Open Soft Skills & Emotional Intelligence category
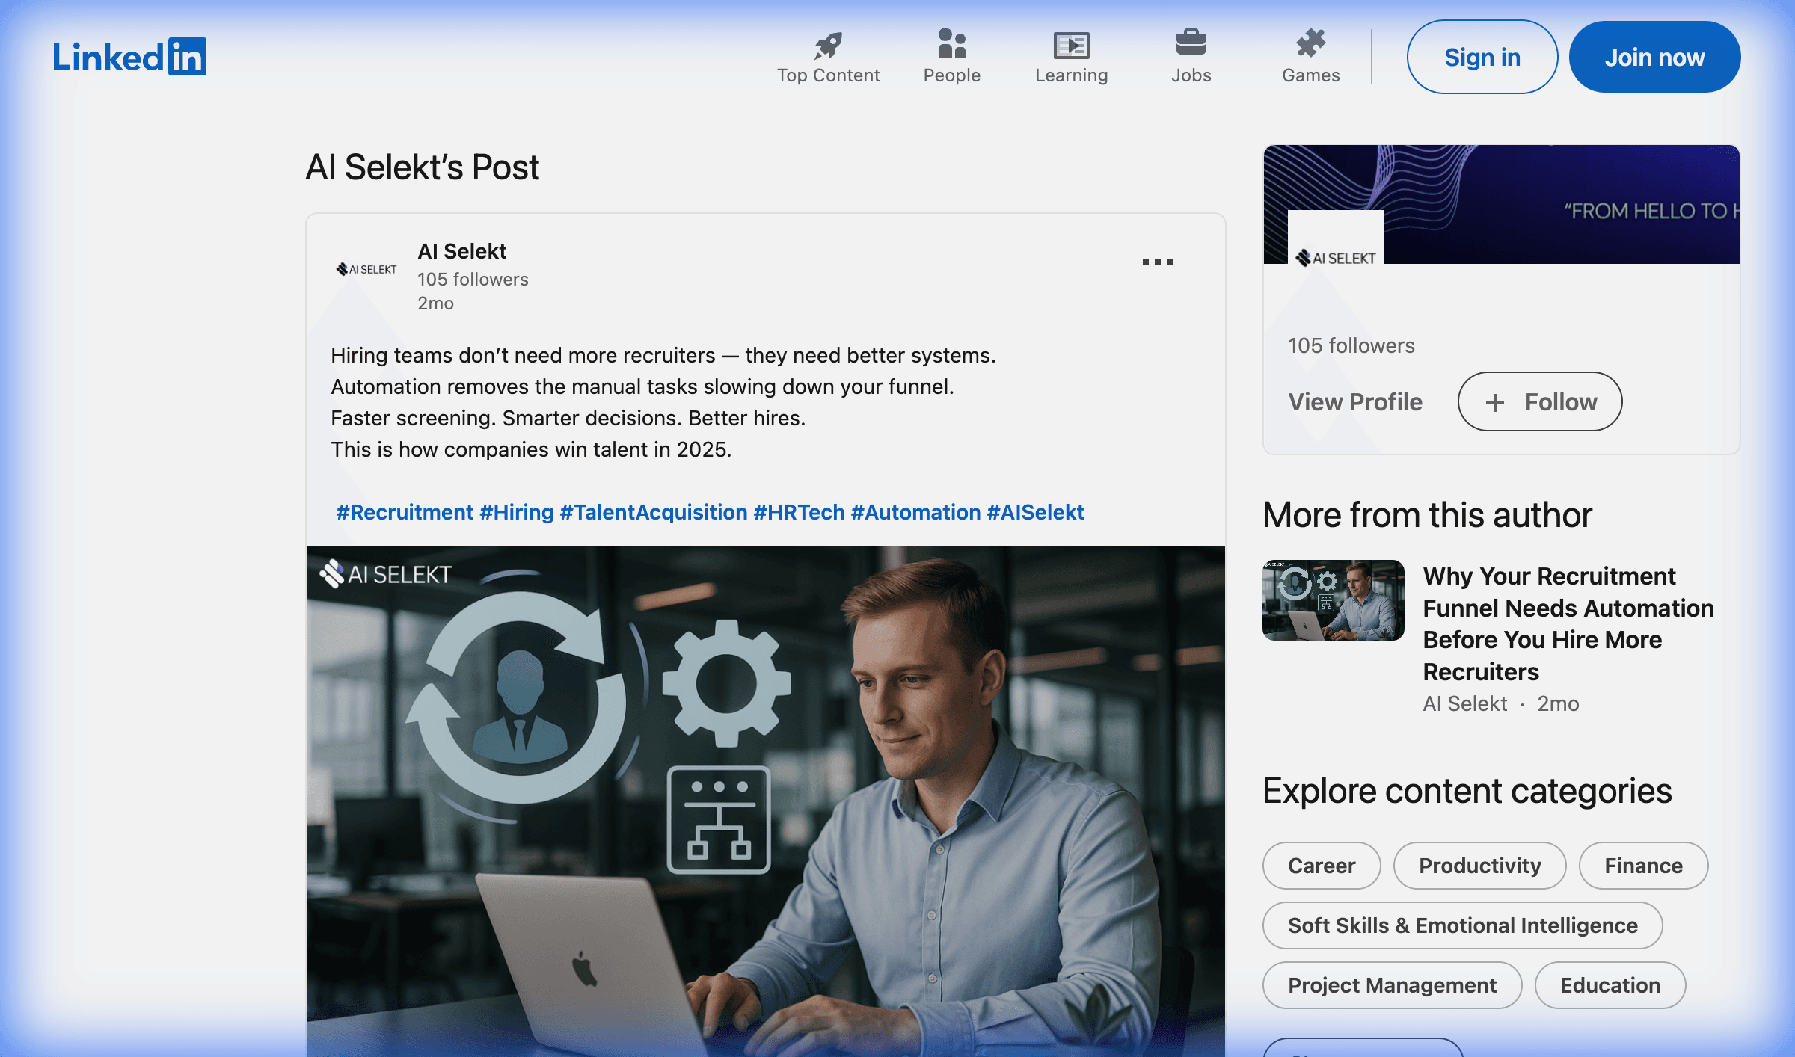The width and height of the screenshot is (1795, 1057). click(1463, 925)
